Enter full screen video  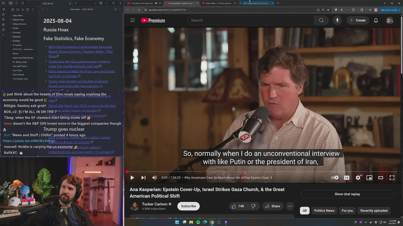point(392,178)
